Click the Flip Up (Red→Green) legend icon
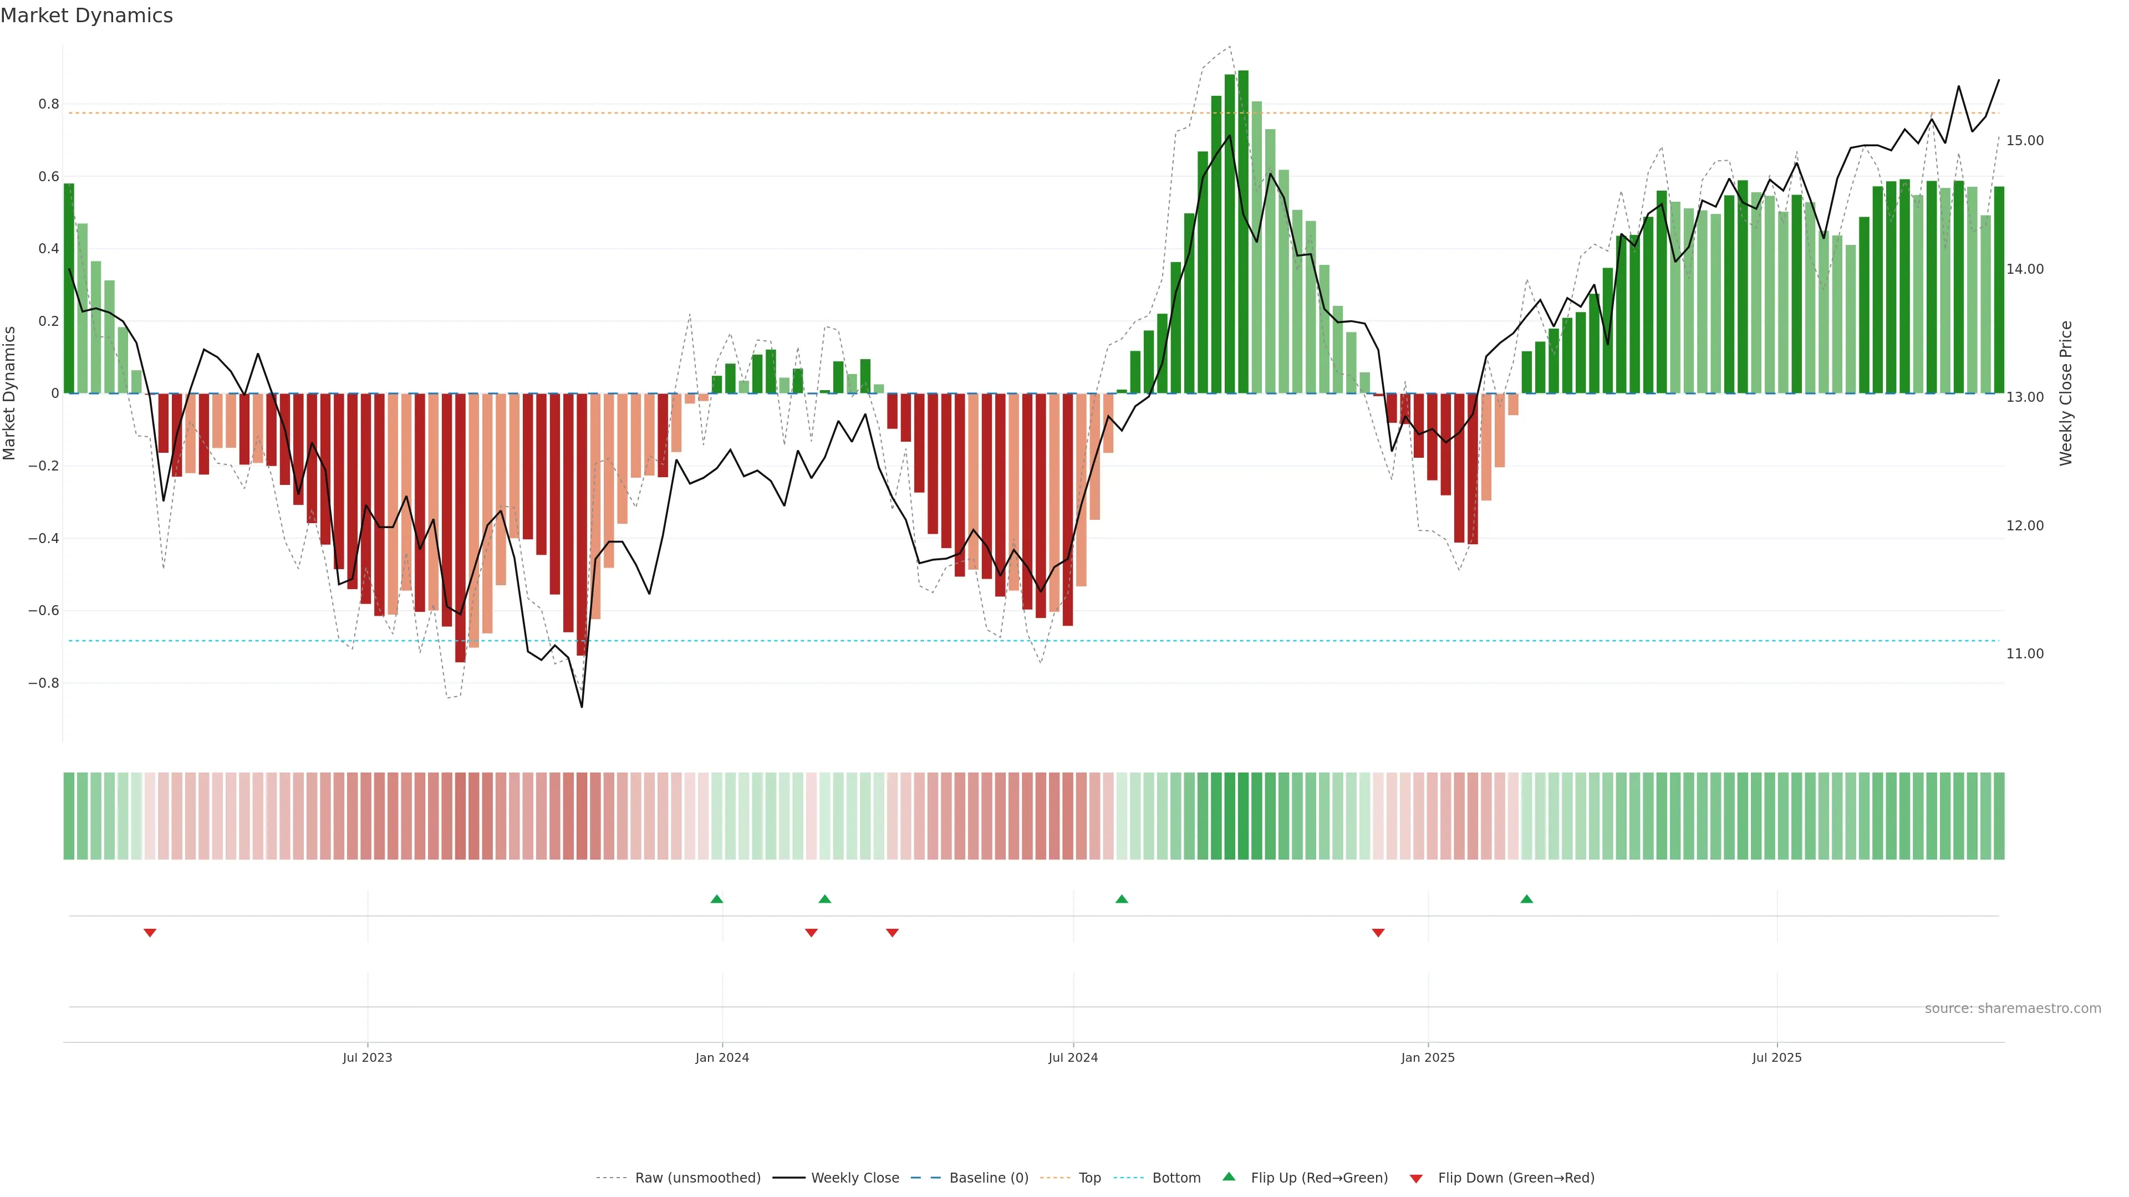 pyautogui.click(x=1229, y=1177)
